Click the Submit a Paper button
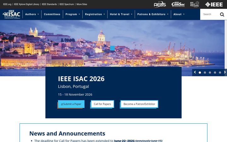This screenshot has height=142, width=227. pos(71,104)
